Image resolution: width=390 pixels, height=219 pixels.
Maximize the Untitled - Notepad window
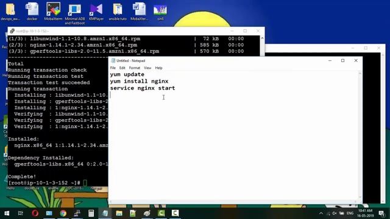(342, 61)
